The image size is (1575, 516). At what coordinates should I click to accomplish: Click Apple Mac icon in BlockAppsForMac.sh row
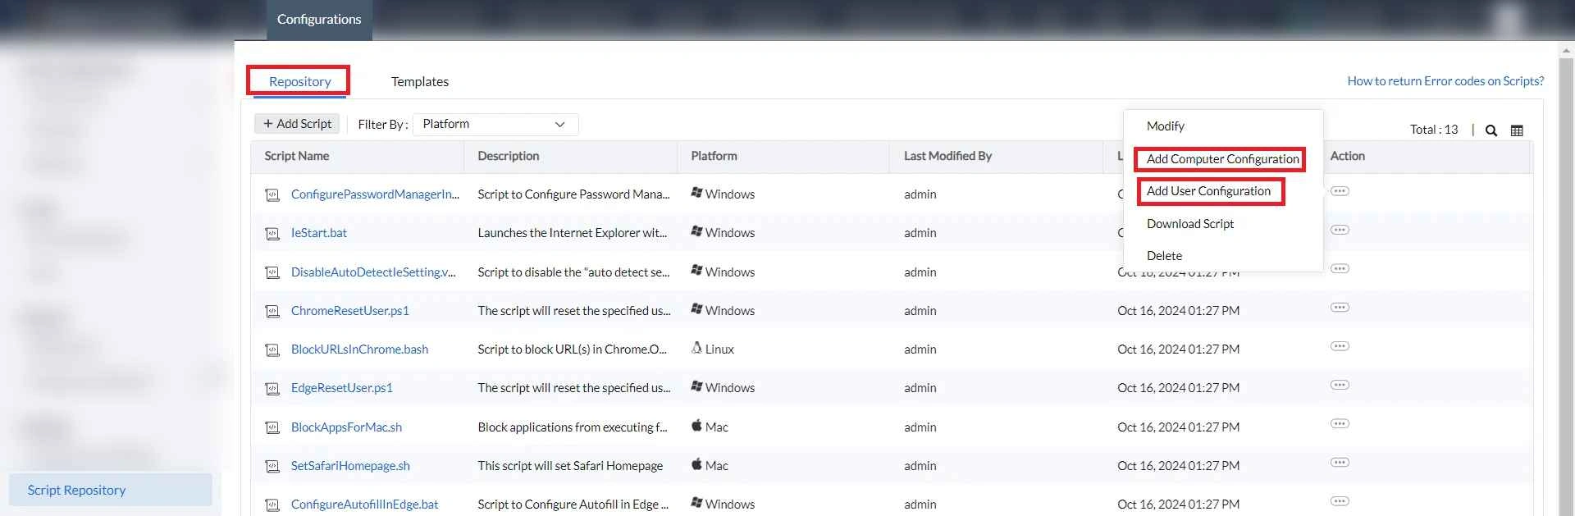point(696,425)
